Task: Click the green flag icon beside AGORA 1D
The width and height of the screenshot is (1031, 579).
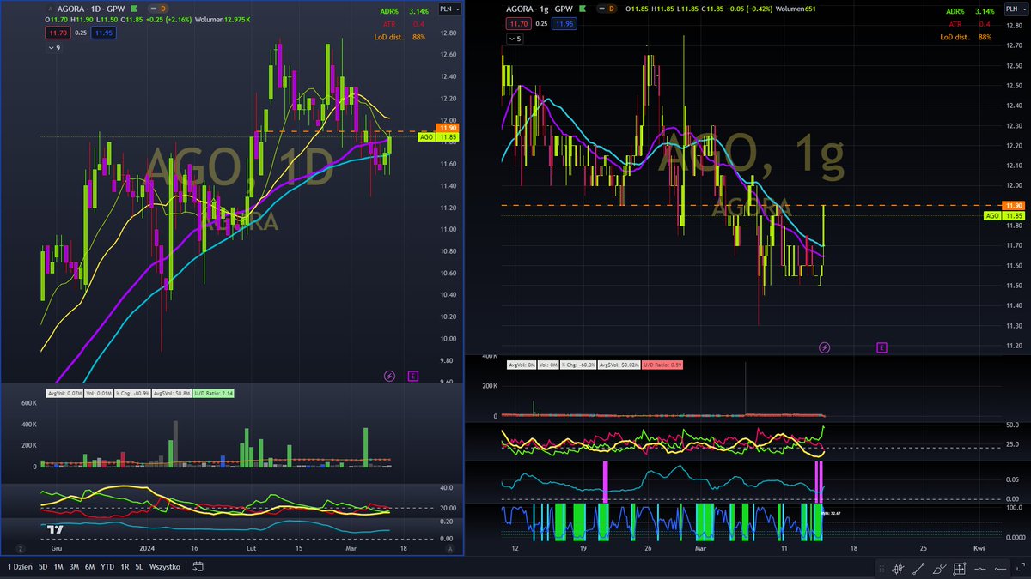Action: (x=135, y=9)
